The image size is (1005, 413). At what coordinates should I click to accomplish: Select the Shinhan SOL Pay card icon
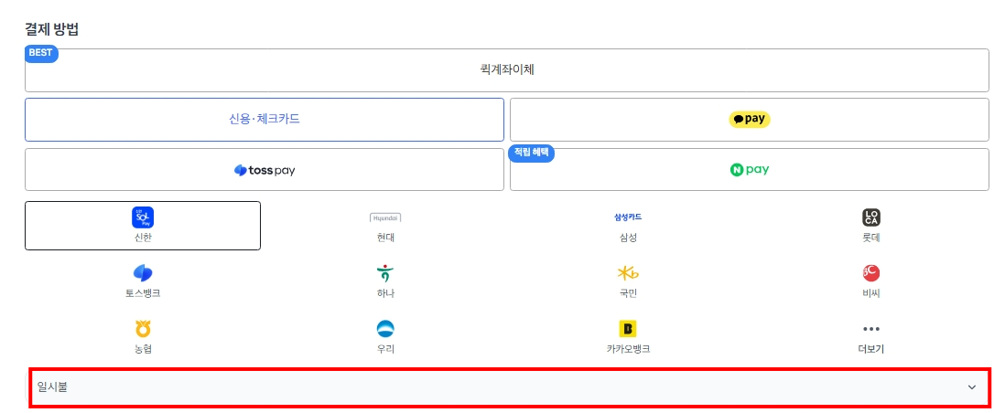point(143,217)
